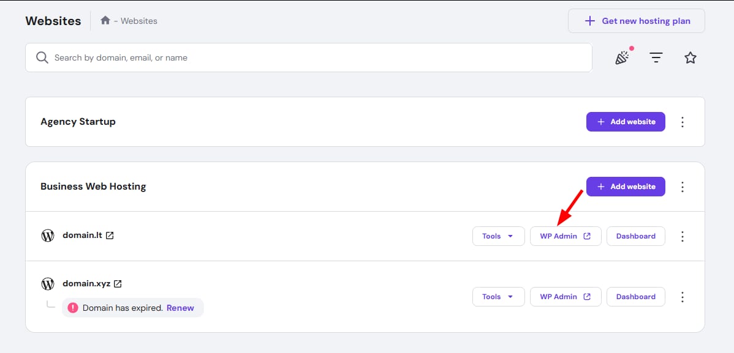The image size is (734, 353).
Task: Open the party popper announcements icon
Action: click(622, 58)
